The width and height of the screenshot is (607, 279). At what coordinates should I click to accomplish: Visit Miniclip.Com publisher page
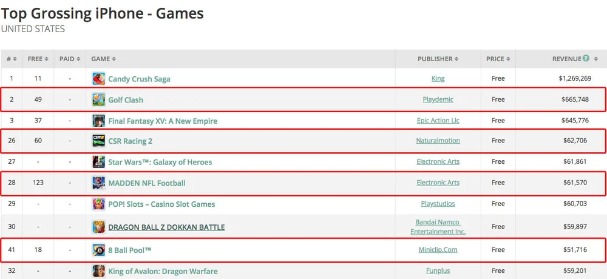coord(438,250)
